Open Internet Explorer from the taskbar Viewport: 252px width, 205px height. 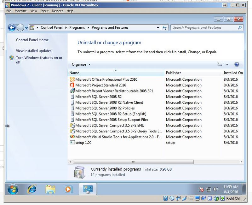32,189
